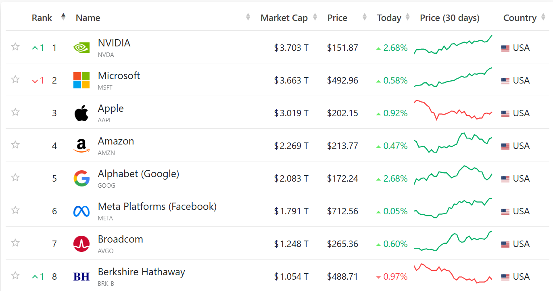Open the Microsoft company link

[x=119, y=76]
